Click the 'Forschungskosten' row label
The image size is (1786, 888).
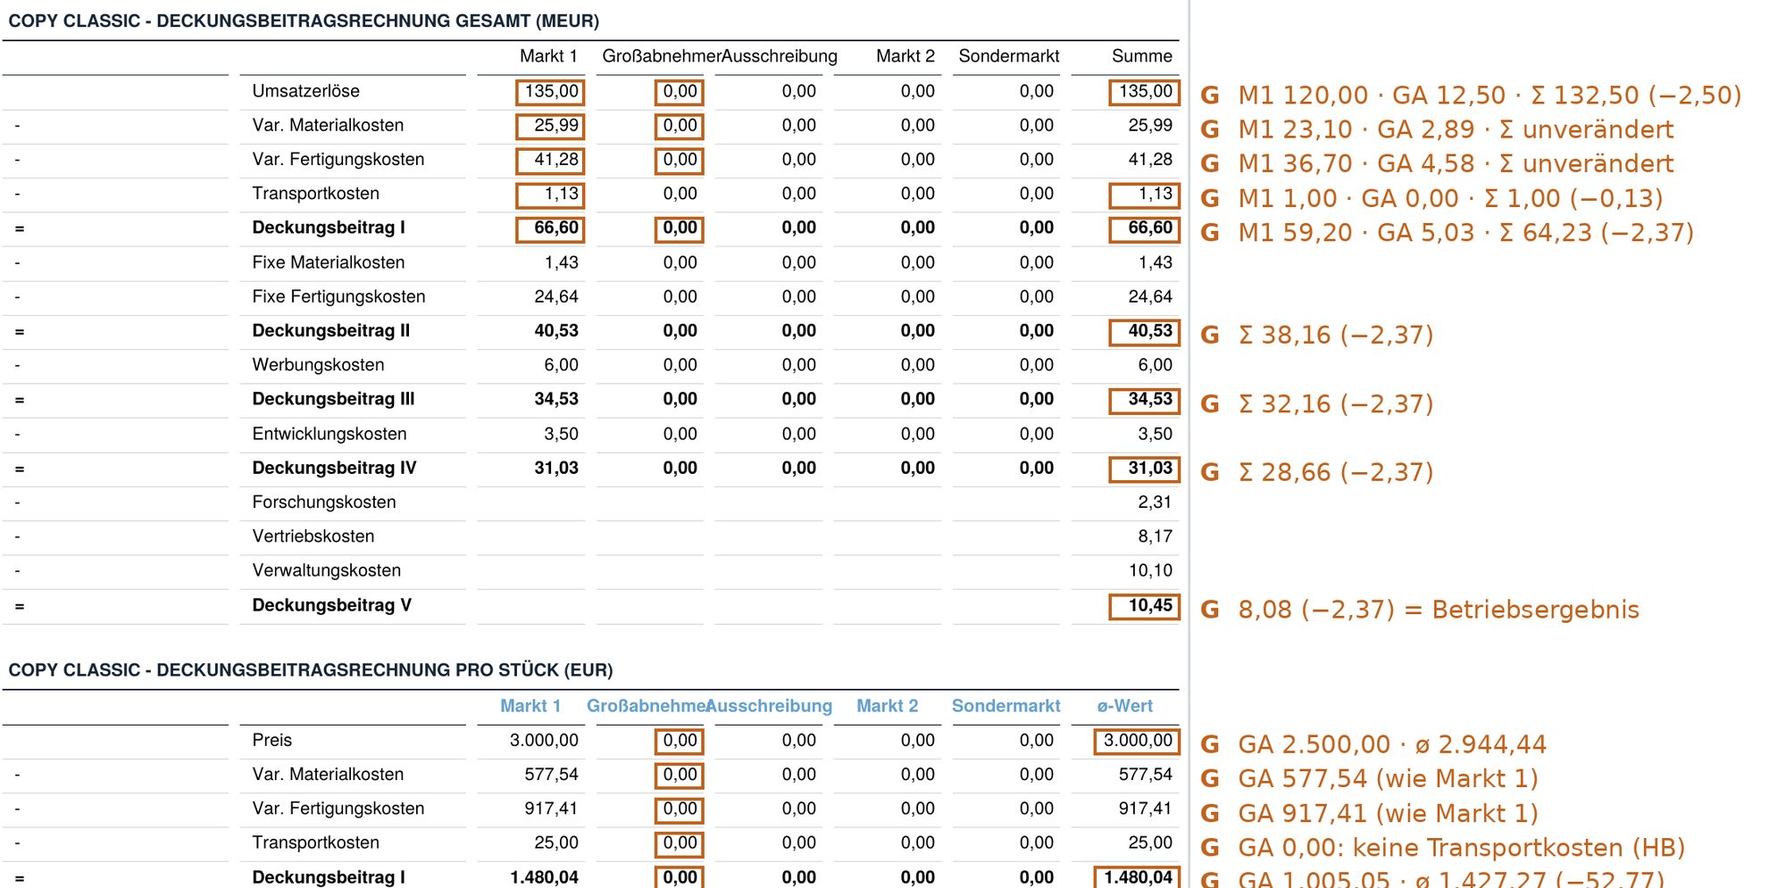[x=323, y=502]
